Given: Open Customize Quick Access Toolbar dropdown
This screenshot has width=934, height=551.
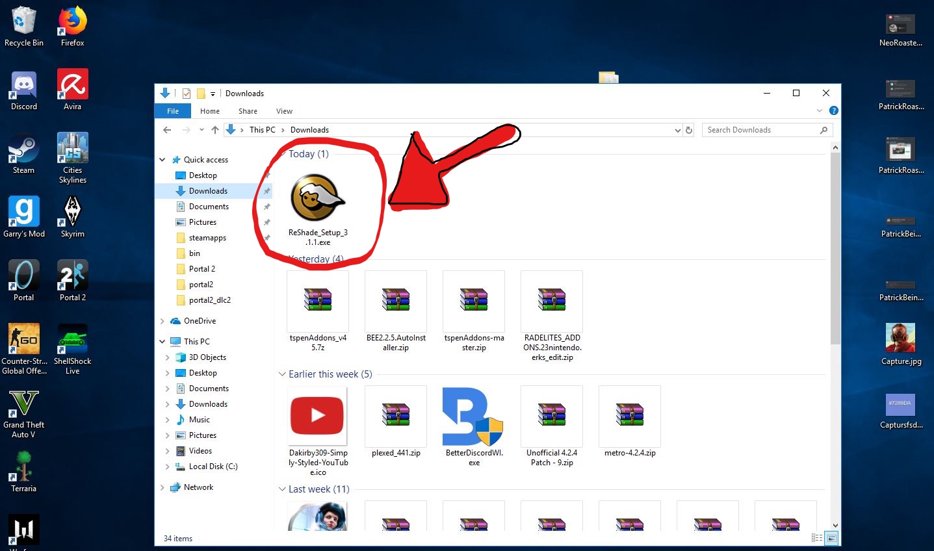Looking at the screenshot, I should 213,94.
